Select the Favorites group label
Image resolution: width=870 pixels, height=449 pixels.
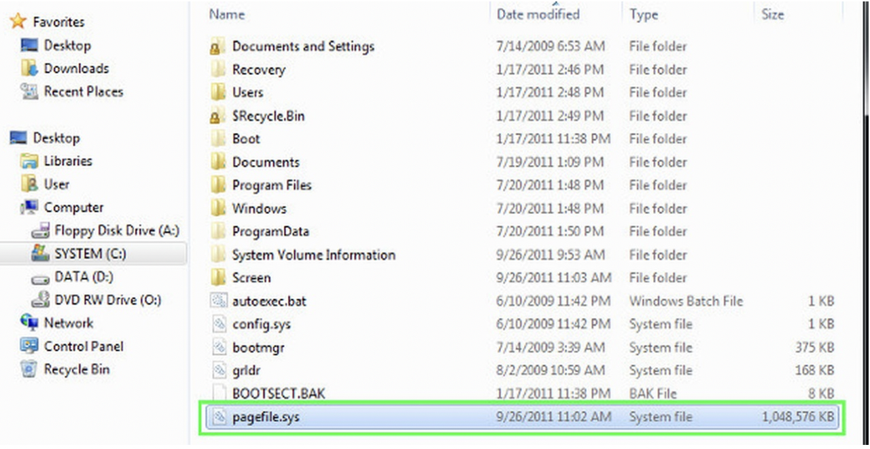(x=58, y=22)
